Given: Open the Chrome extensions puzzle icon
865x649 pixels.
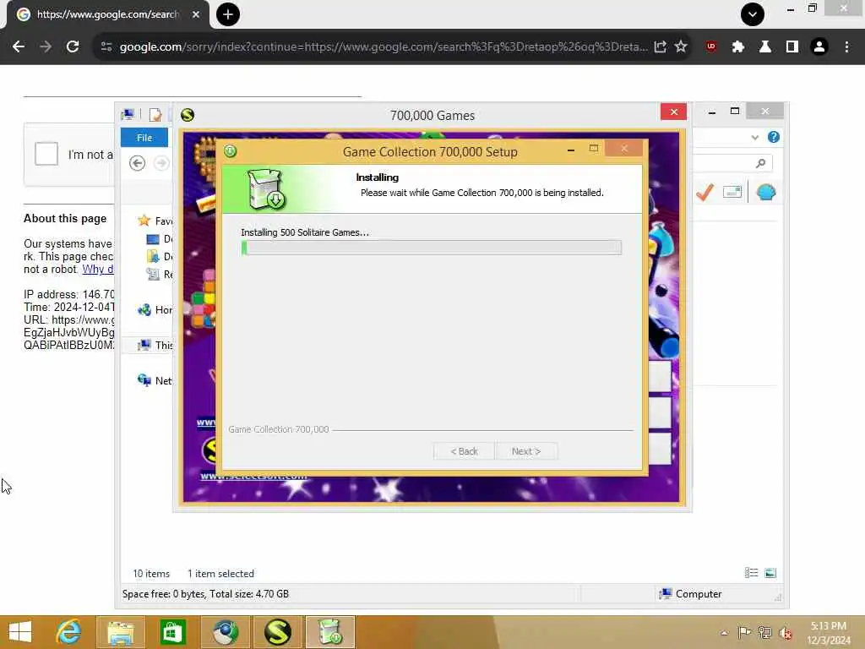Looking at the screenshot, I should coord(738,47).
